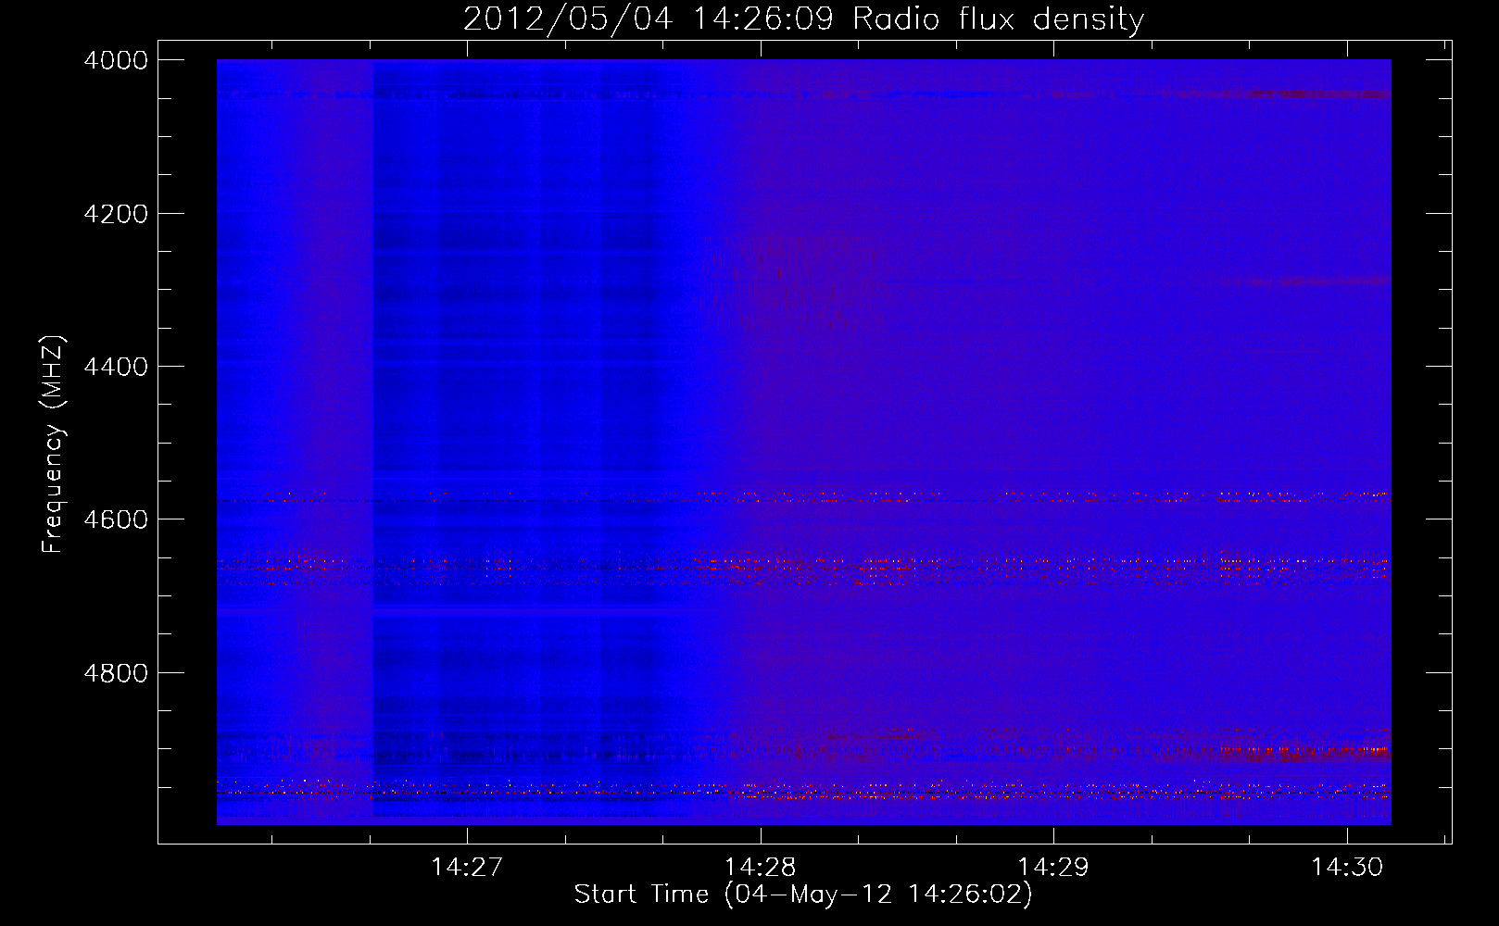
Task: Click the 14:29 time tick label
Action: click(x=1053, y=867)
